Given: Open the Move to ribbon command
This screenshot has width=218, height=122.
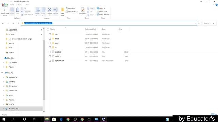Looking at the screenshot, I should [x=37, y=12].
